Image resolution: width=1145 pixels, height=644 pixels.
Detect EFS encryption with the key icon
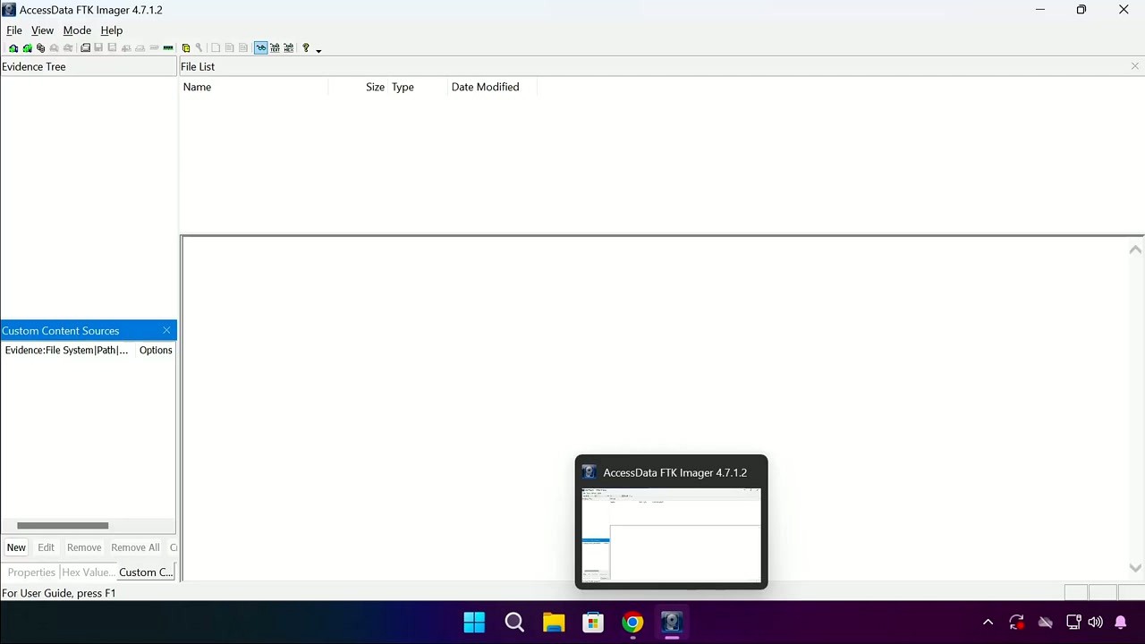pyautogui.click(x=199, y=47)
